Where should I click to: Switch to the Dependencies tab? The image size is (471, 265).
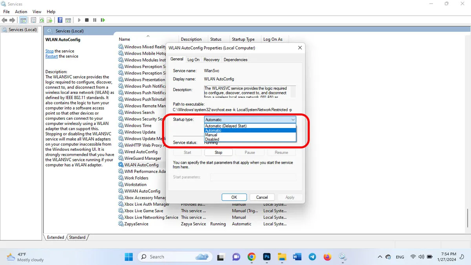pyautogui.click(x=235, y=60)
